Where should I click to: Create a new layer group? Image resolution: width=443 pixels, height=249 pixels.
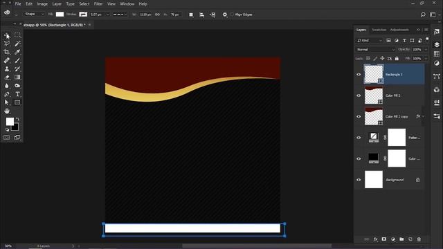401,239
